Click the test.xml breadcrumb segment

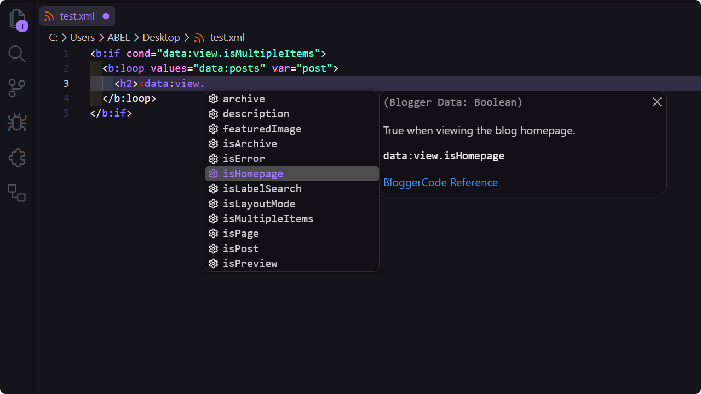[227, 38]
